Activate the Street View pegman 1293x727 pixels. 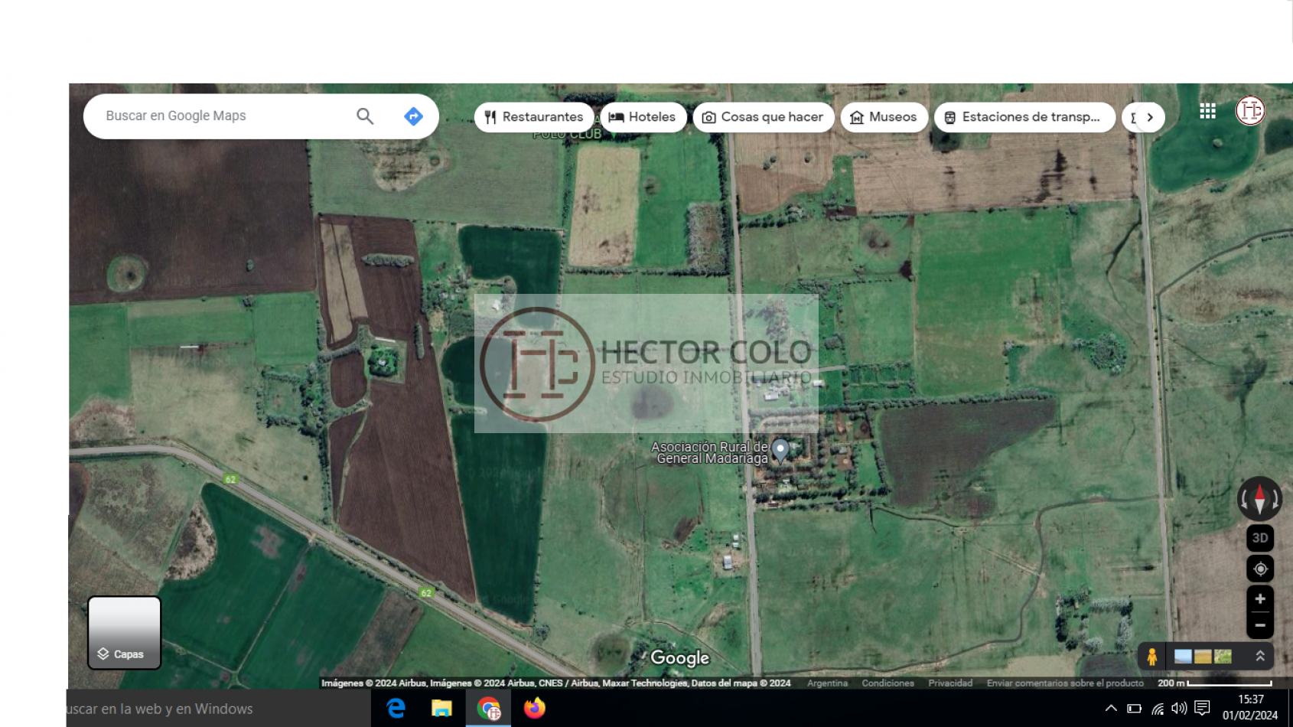[x=1151, y=657]
